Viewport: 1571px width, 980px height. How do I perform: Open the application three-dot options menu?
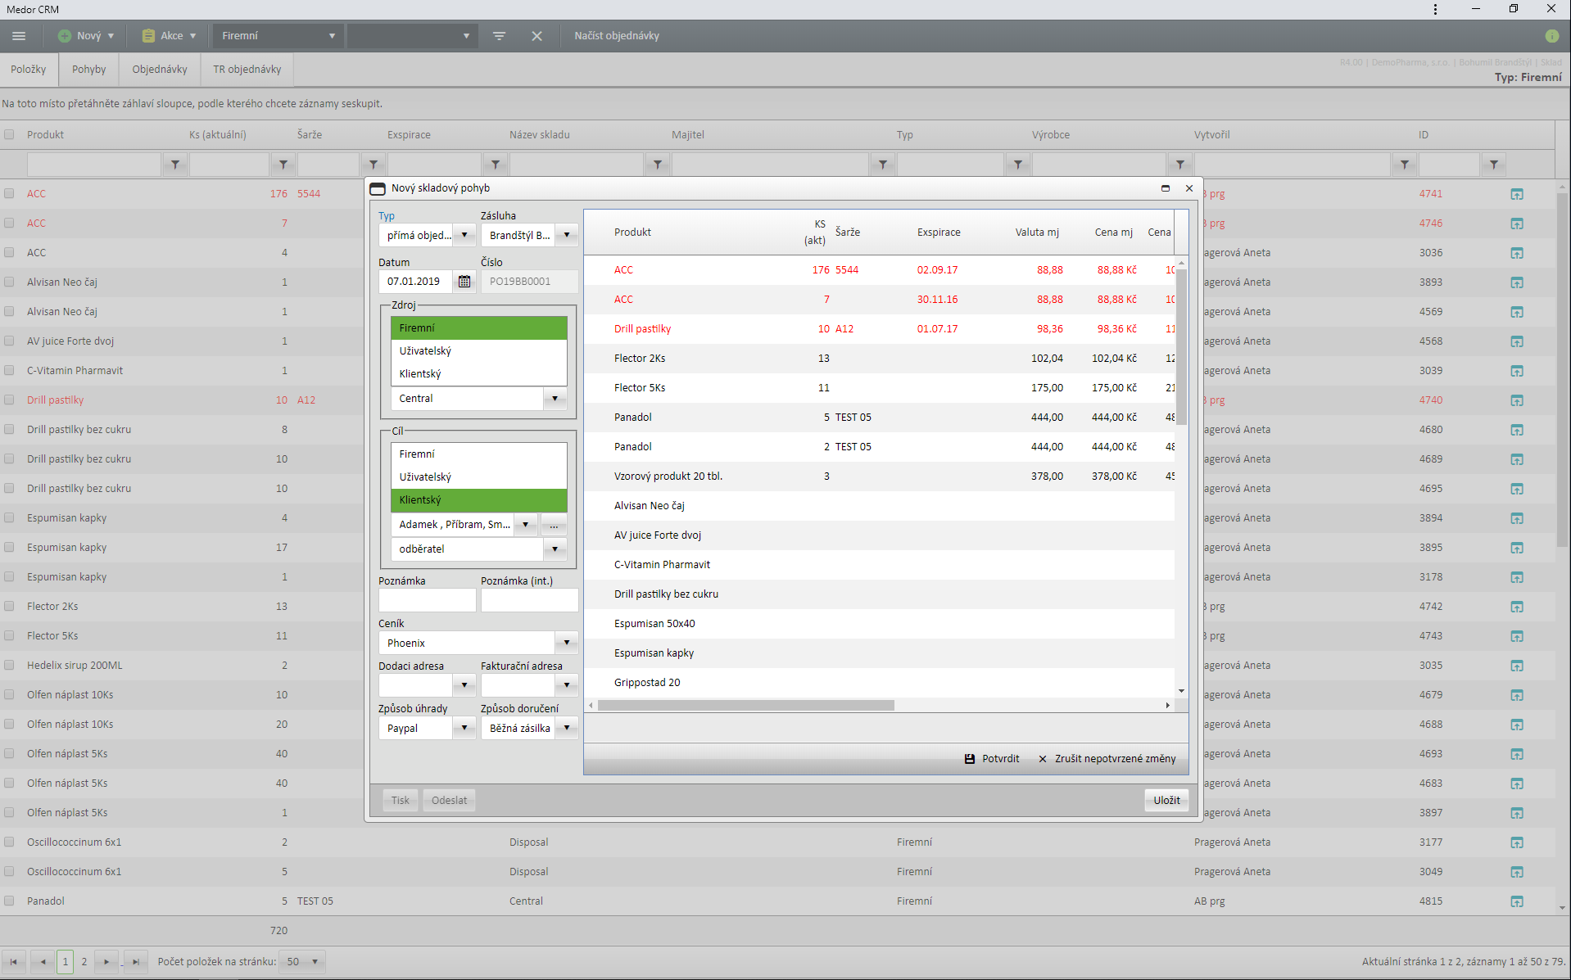click(1435, 9)
